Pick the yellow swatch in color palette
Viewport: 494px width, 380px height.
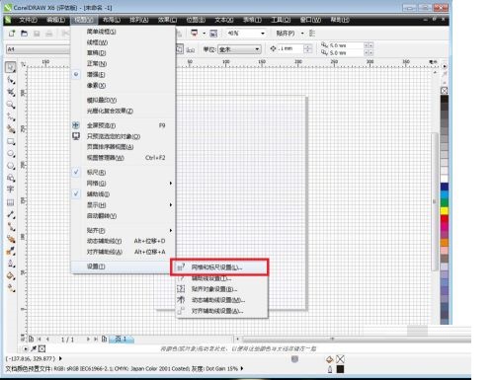(445, 211)
